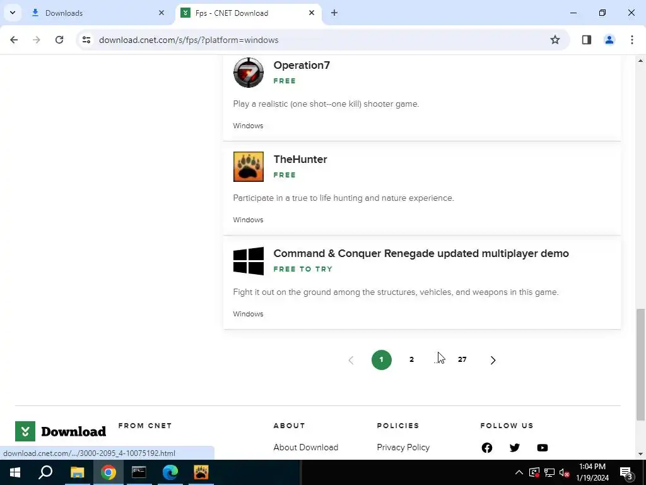Click the network tray icon

coord(549,472)
